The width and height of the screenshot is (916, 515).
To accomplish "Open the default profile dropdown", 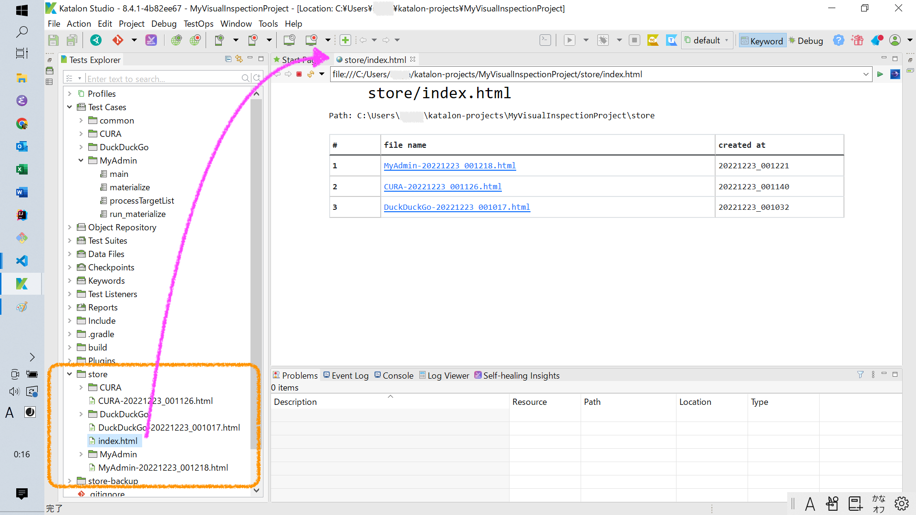I will (726, 41).
